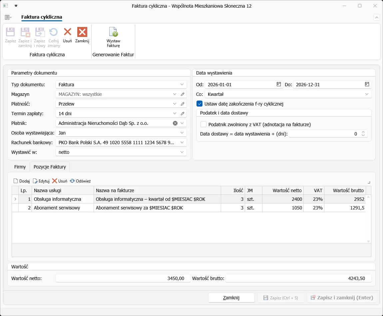Click the row indicator arrow for row 1
Screen dimensions: 383x316
tap(15, 199)
